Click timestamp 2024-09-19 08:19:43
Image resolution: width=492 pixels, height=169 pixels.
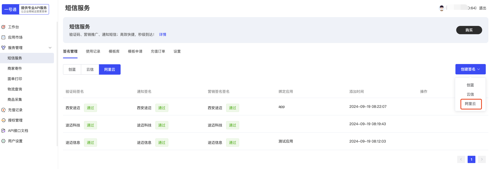pyautogui.click(x=368, y=124)
